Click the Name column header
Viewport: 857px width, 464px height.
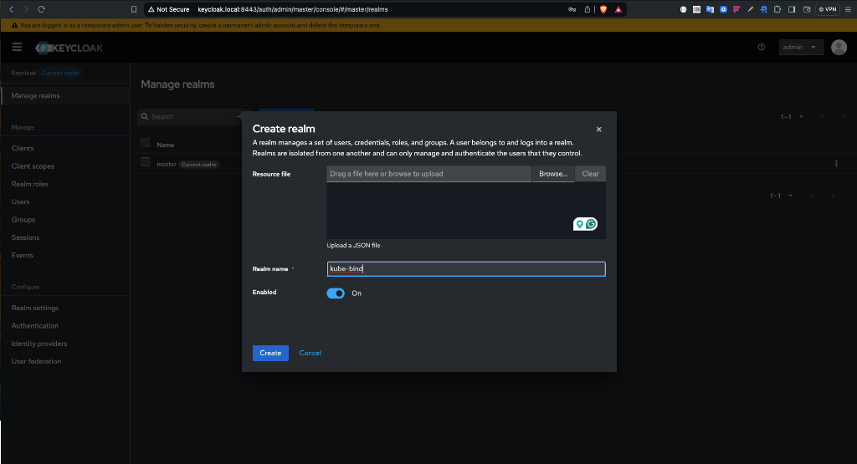click(x=166, y=145)
